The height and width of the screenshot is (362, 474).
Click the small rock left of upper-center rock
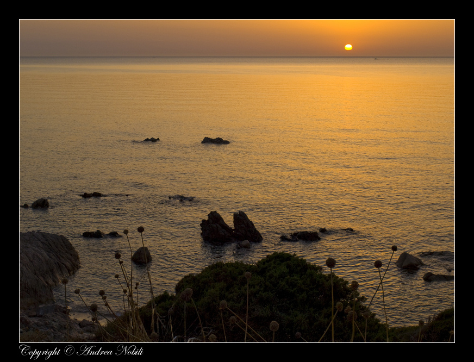pos(151,140)
